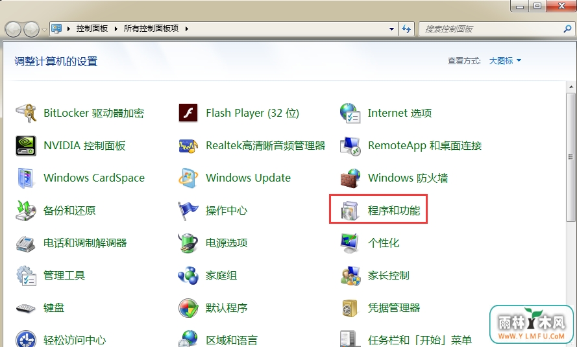This screenshot has width=577, height=347.
Task: Click the 默认程序 icon
Action: pos(188,307)
